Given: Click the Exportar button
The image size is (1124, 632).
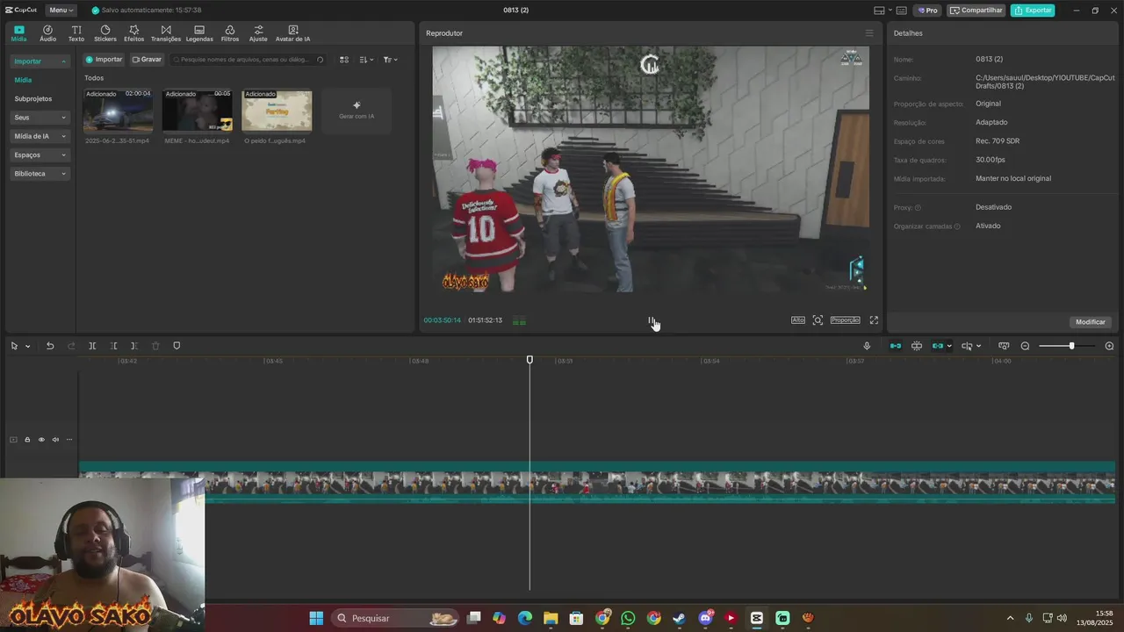Looking at the screenshot, I should (1033, 11).
